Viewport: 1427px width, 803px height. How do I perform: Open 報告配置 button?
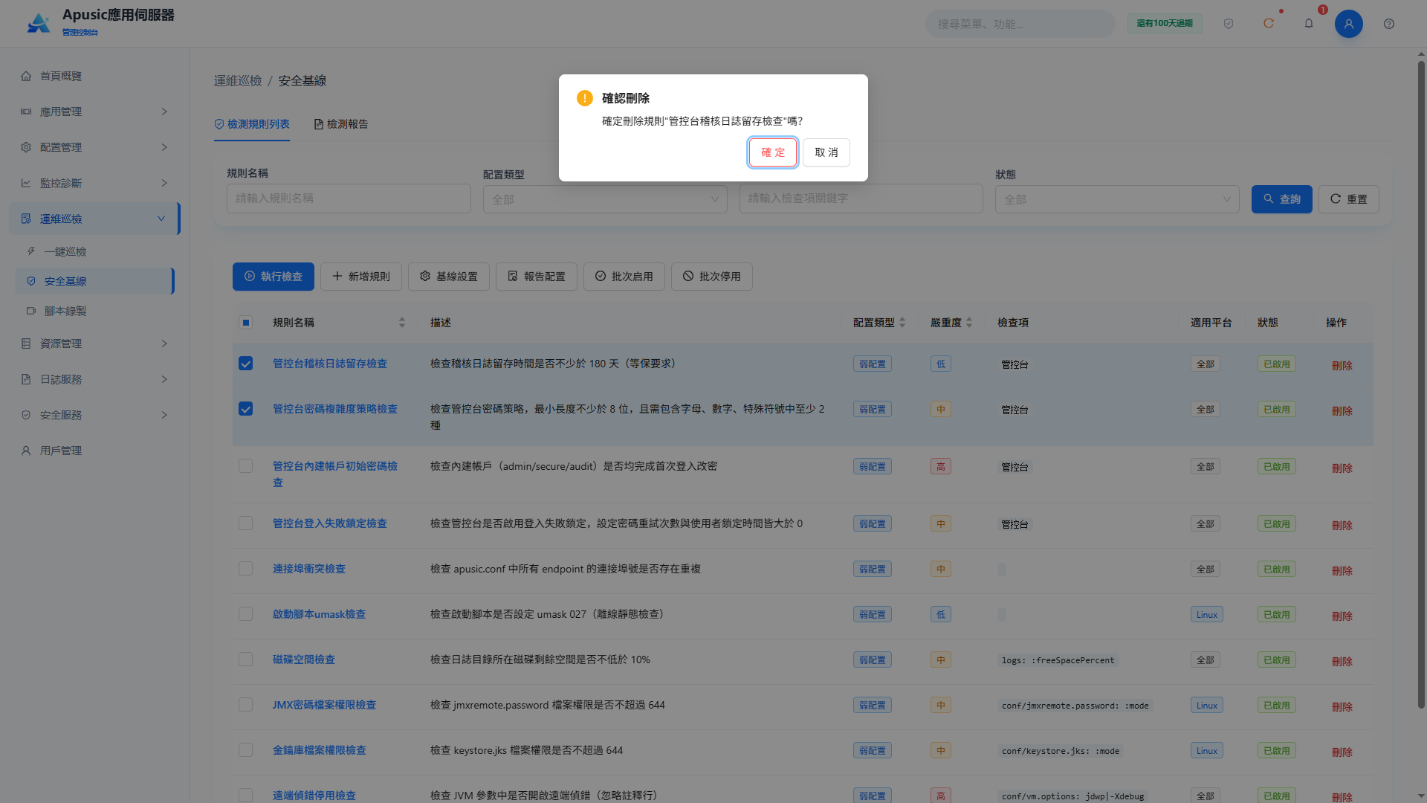(x=537, y=277)
